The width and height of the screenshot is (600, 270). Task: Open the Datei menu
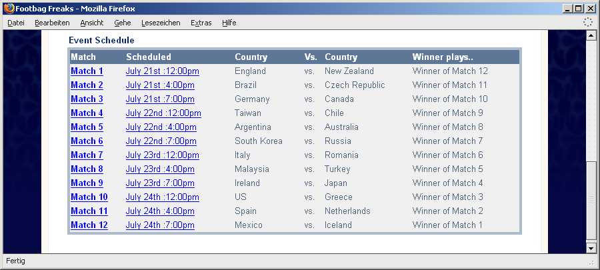tap(16, 23)
